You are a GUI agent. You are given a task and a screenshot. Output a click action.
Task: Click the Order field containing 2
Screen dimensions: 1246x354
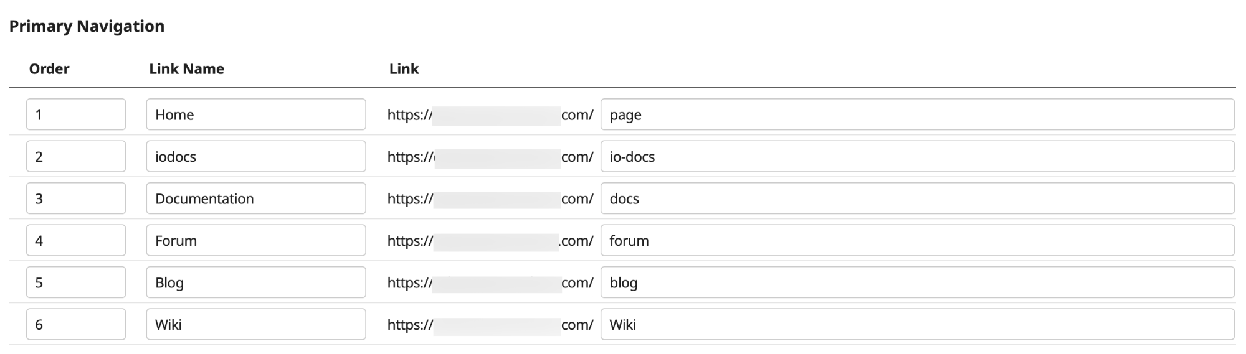76,156
